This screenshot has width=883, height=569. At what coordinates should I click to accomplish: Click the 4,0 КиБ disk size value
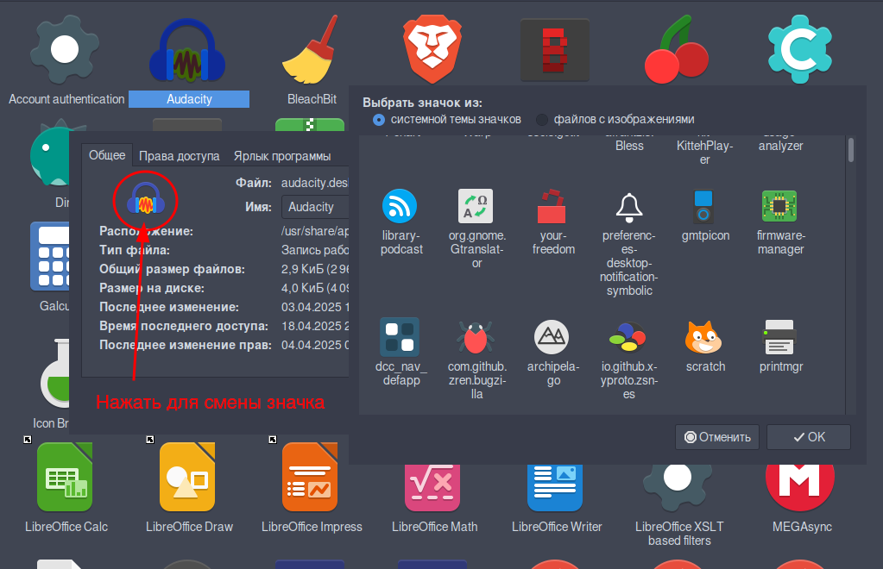tap(315, 288)
